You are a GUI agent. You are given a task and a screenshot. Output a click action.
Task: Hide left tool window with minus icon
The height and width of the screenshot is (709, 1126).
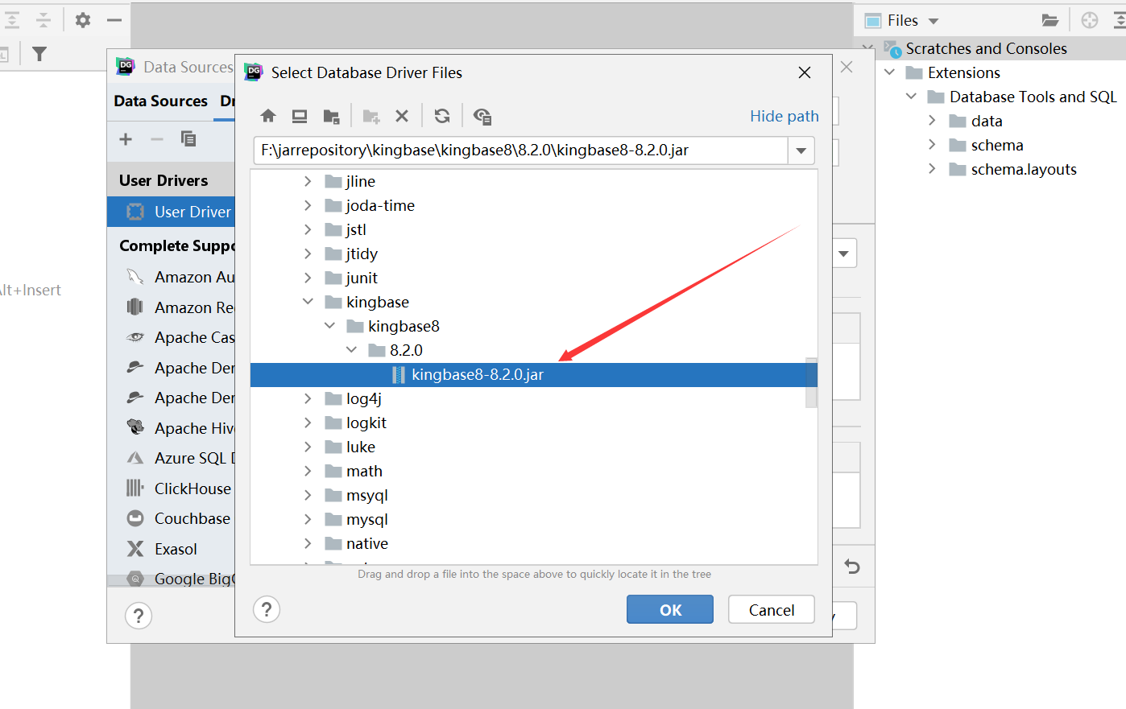[x=114, y=20]
